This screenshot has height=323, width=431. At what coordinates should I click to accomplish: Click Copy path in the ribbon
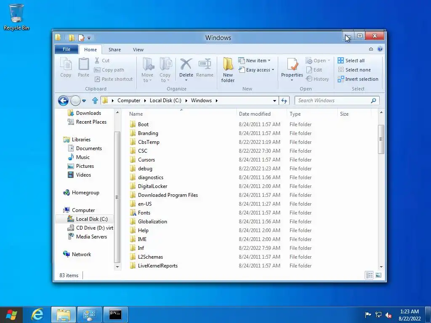click(x=109, y=70)
